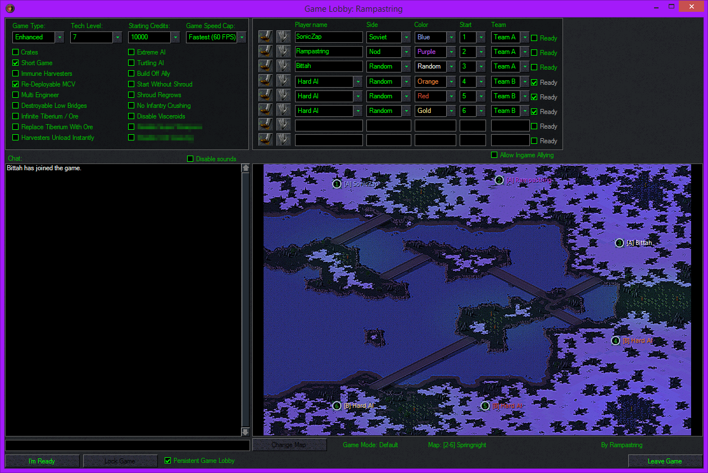
Task: Select start position 1 marker on the map
Action: tap(337, 184)
